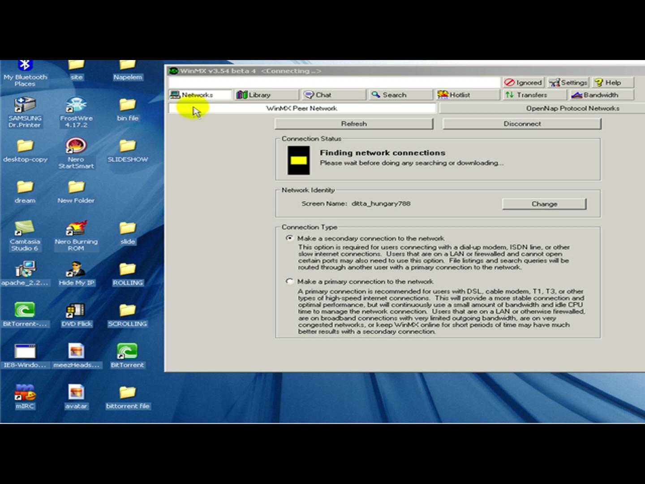
Task: Open WinMX Help
Action: click(611, 82)
